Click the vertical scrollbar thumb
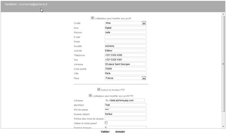The height and width of the screenshot is (135, 226). 223,64
